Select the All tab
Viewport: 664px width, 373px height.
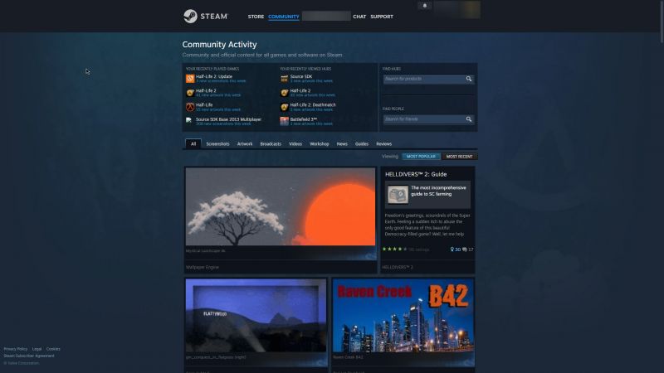click(x=193, y=143)
